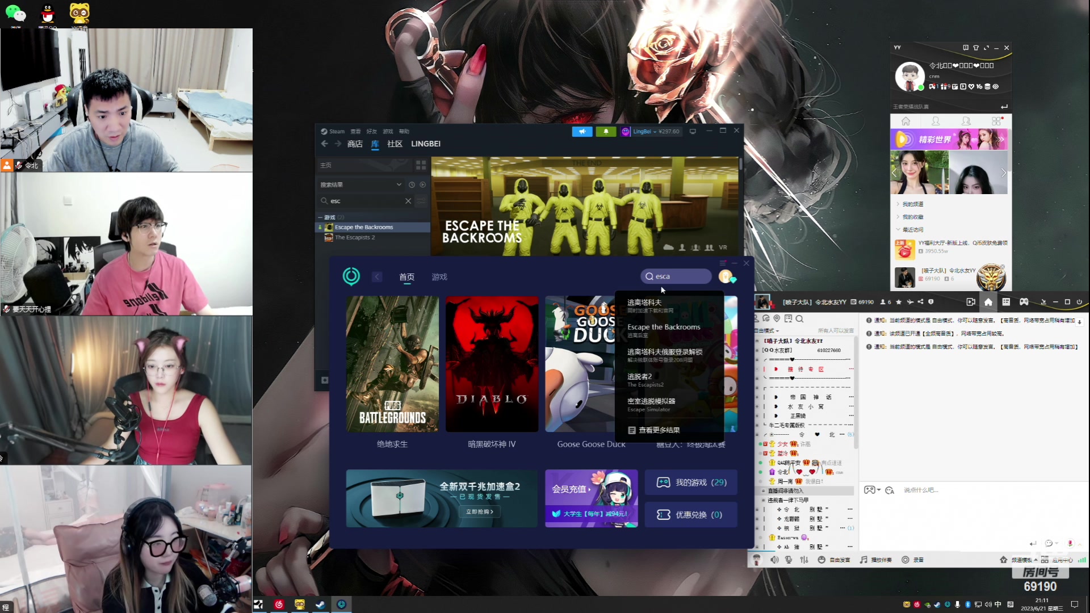Clear the Steam library search 'esc'
This screenshot has width=1090, height=613.
(408, 201)
